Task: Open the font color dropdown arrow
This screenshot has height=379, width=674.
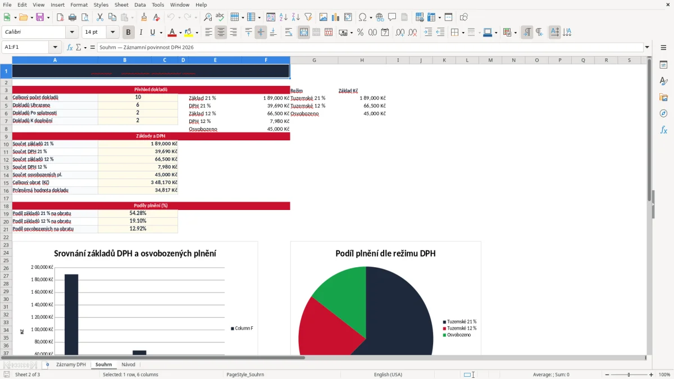Action: pos(180,33)
